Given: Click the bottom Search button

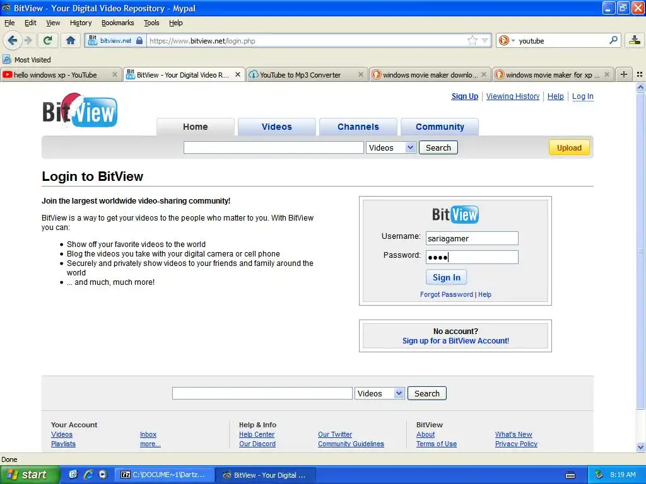Looking at the screenshot, I should (427, 393).
